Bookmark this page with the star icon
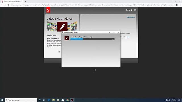Viewport: 182px width, 102px height. click(173, 5)
